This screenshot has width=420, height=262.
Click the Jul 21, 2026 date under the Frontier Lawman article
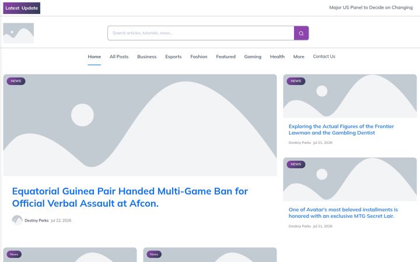coord(323,143)
